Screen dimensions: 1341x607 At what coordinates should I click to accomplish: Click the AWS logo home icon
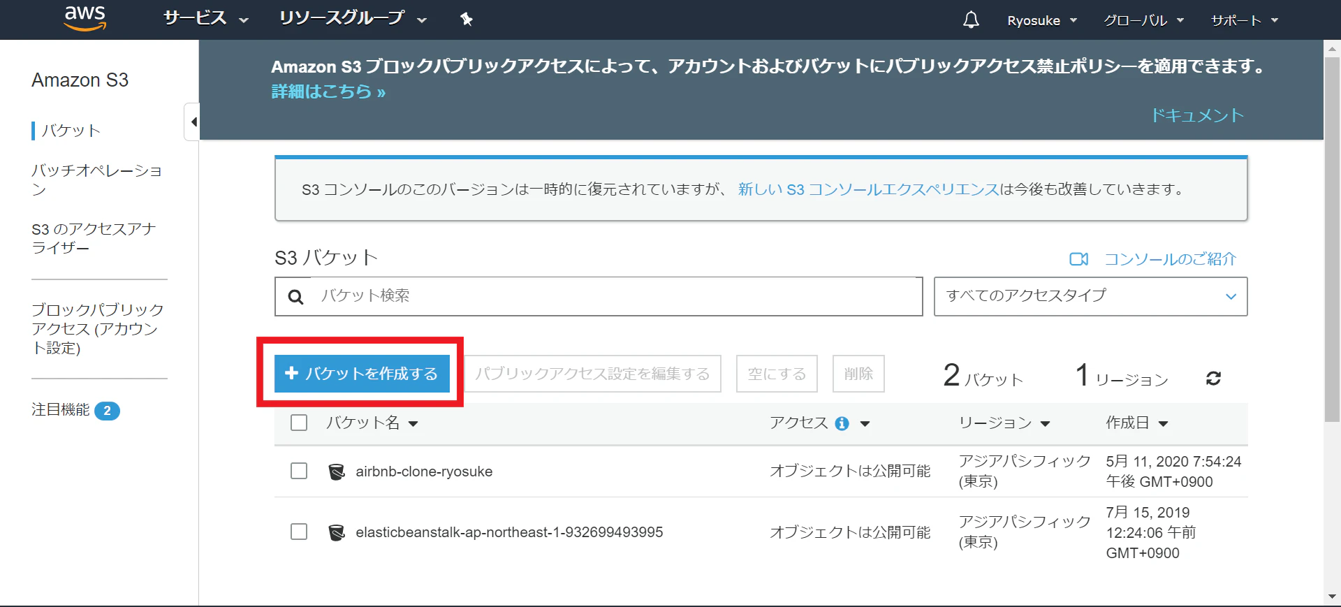click(85, 19)
